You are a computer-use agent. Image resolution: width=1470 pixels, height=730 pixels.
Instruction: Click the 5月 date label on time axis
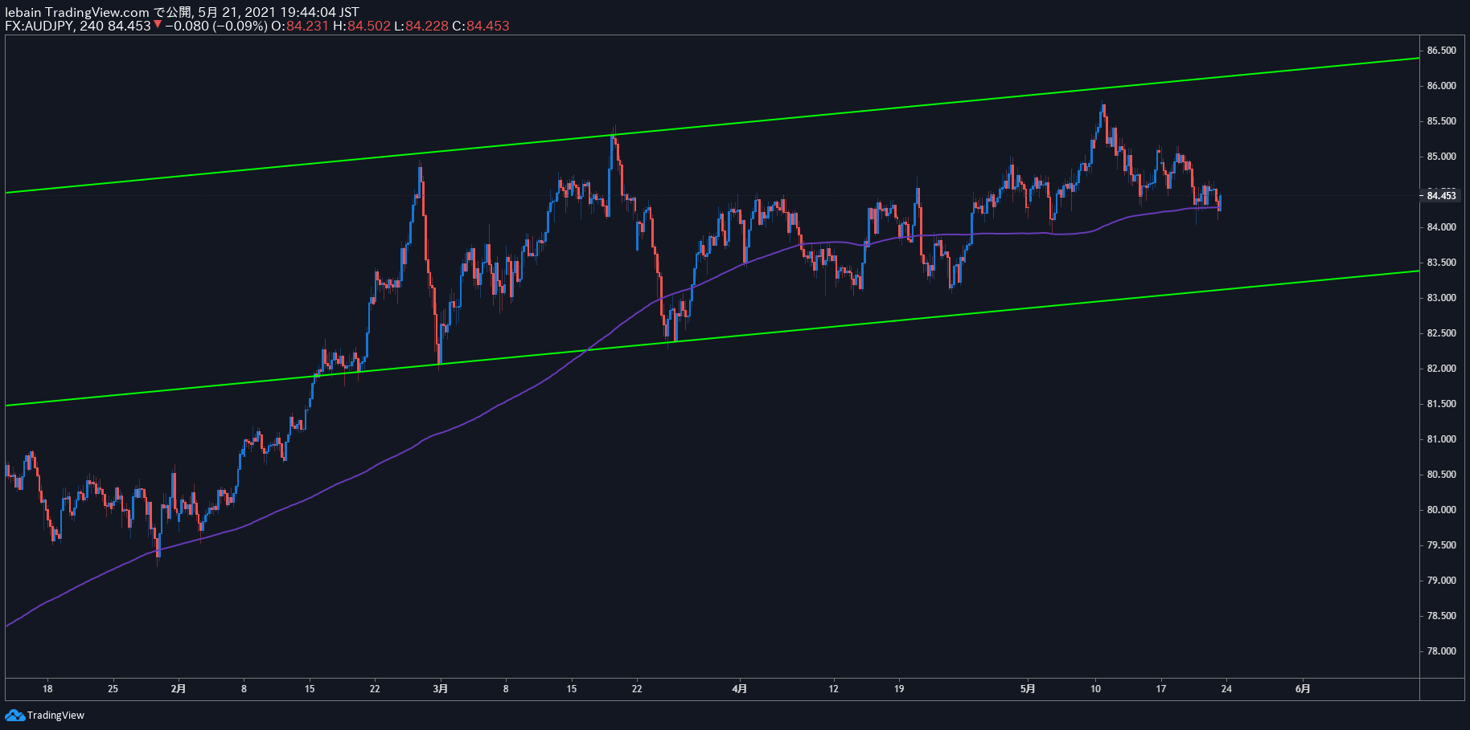[x=1028, y=688]
